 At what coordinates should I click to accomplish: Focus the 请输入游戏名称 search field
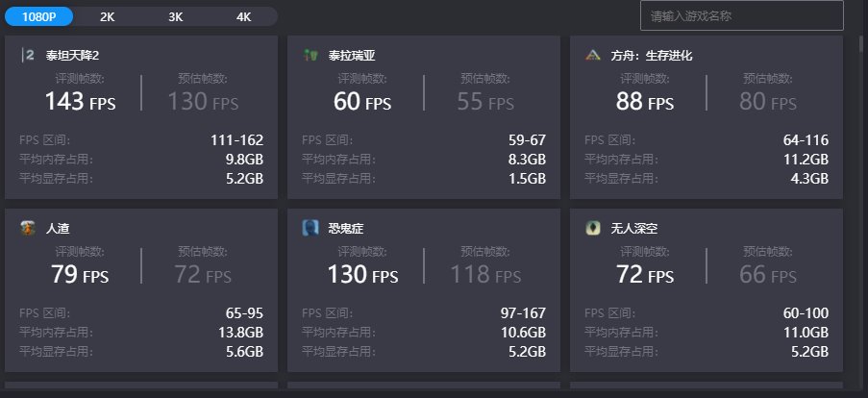(742, 15)
